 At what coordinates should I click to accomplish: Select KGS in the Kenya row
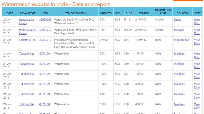117,19
